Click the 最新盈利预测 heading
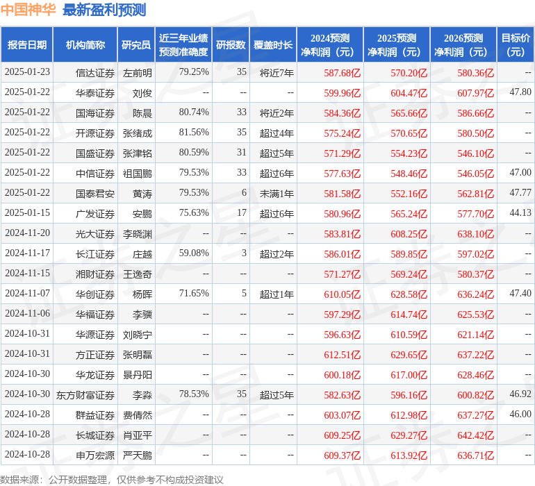Screen dimensions: 535x486 coord(104,10)
